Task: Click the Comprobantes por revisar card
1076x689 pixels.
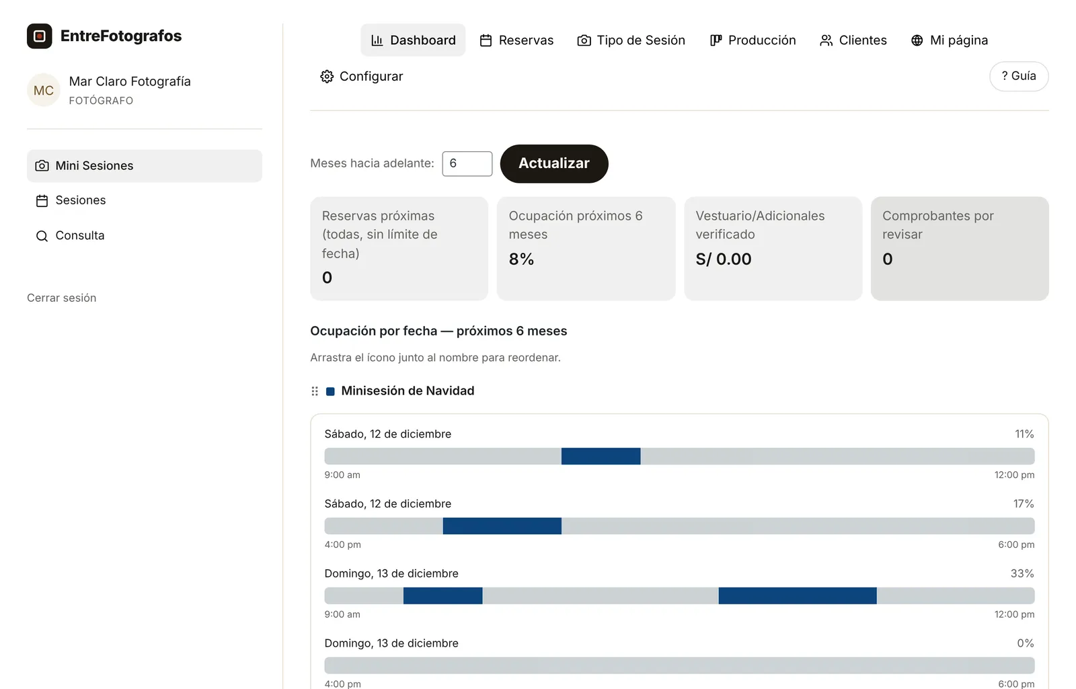Action: point(960,249)
